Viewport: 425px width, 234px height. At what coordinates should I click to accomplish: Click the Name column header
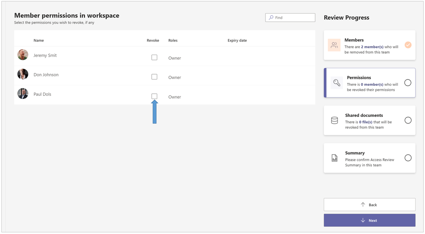39,41
